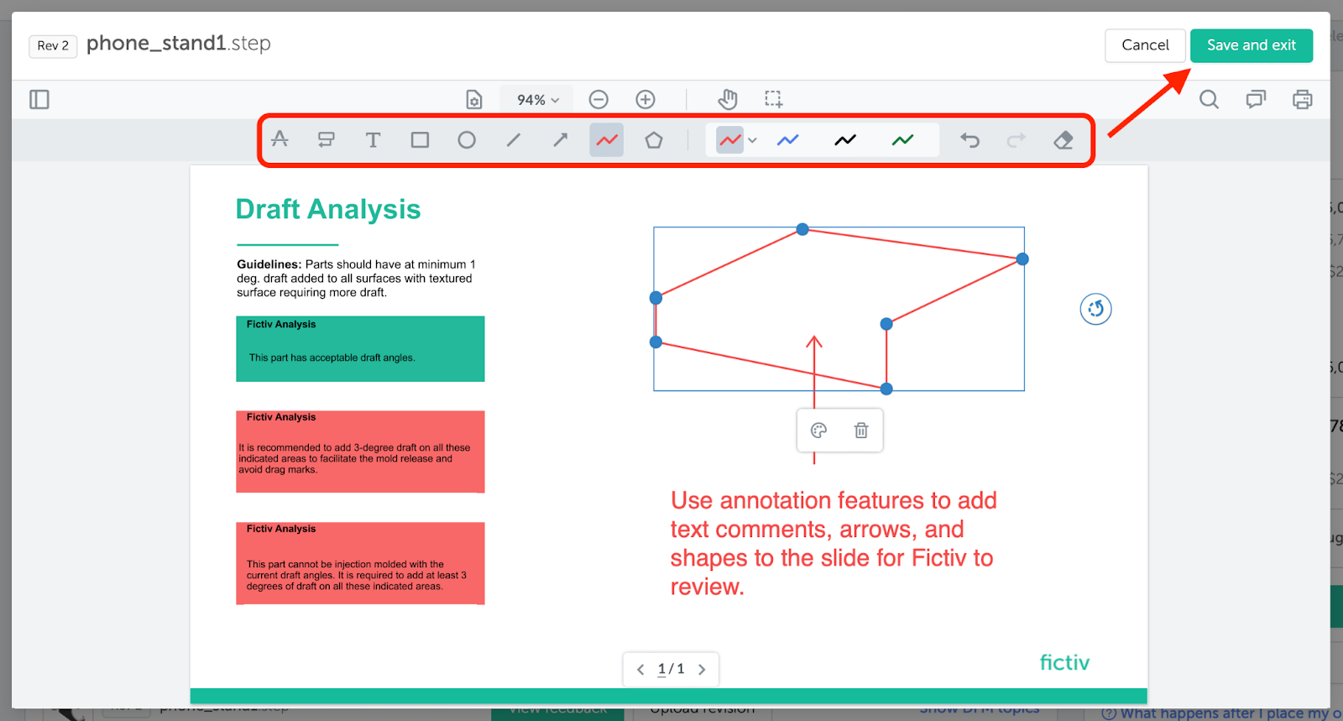Choose the green polyline style preset
The height and width of the screenshot is (721, 1343).
[x=902, y=140]
